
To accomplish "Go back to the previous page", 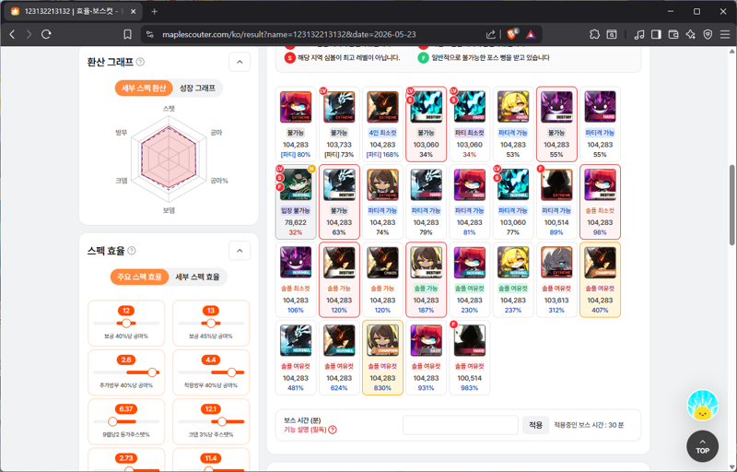I will (13, 34).
